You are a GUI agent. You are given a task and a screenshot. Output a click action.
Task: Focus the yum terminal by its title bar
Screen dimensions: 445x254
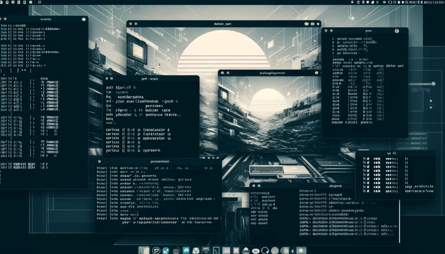364,31
